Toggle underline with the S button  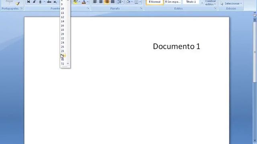(40, 2)
